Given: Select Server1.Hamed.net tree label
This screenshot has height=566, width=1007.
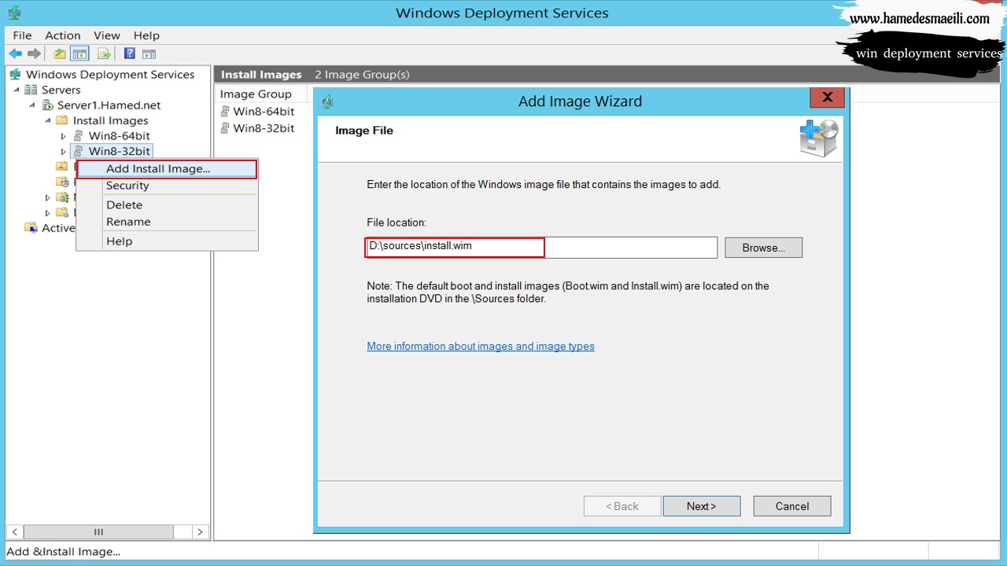Looking at the screenshot, I should point(109,105).
